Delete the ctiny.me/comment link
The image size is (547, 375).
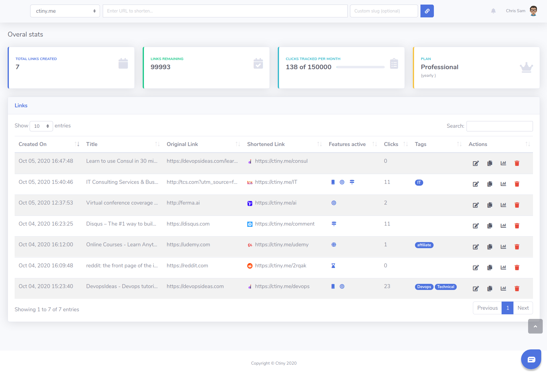pos(517,226)
